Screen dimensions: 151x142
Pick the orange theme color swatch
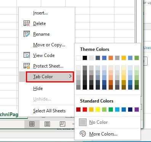(111, 58)
